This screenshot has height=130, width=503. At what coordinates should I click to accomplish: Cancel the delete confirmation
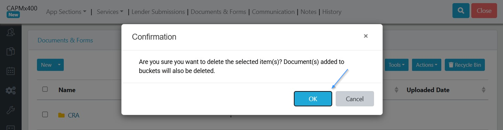(x=355, y=99)
